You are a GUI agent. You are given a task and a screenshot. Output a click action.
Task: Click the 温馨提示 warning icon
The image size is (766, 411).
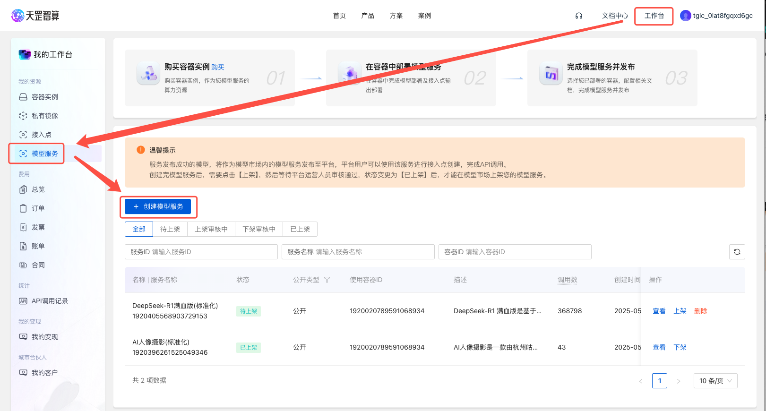[x=141, y=150]
